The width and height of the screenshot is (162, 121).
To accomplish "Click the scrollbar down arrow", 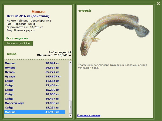I will pos(70,116).
